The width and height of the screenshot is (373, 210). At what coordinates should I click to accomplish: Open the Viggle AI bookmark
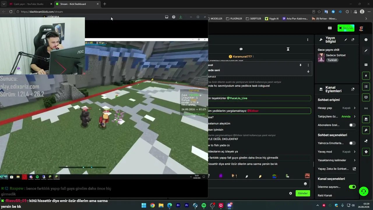coord(272,19)
